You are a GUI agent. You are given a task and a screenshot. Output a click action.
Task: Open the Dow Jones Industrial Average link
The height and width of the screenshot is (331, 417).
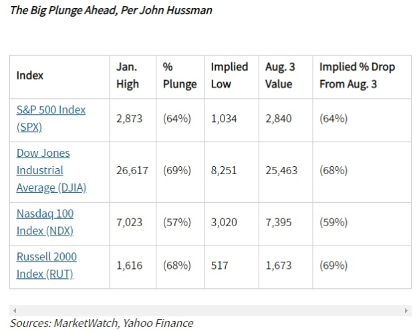(x=51, y=170)
